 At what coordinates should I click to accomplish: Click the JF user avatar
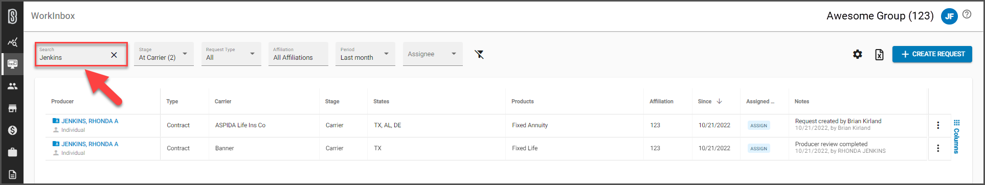[949, 16]
